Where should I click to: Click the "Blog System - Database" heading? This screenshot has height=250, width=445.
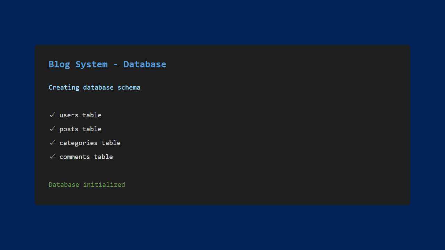pos(107,64)
